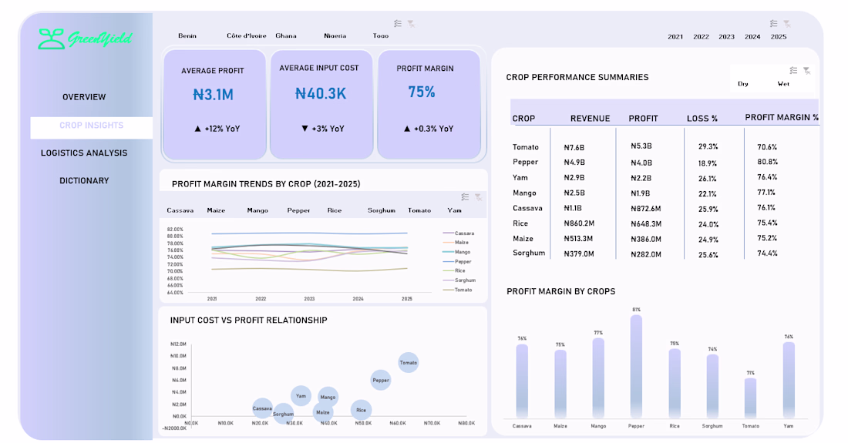Filter trends by Tomato slicer button
The width and height of the screenshot is (848, 443).
[419, 210]
